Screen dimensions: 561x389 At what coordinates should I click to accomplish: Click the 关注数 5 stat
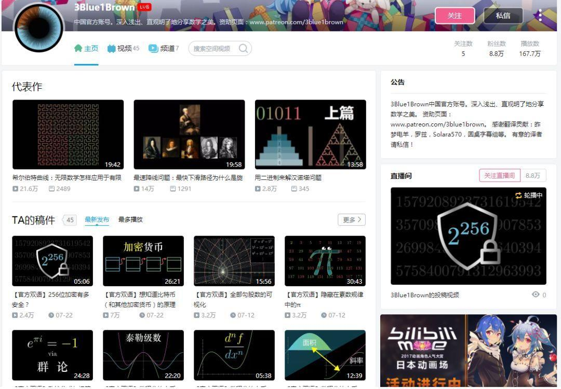pyautogui.click(x=463, y=49)
